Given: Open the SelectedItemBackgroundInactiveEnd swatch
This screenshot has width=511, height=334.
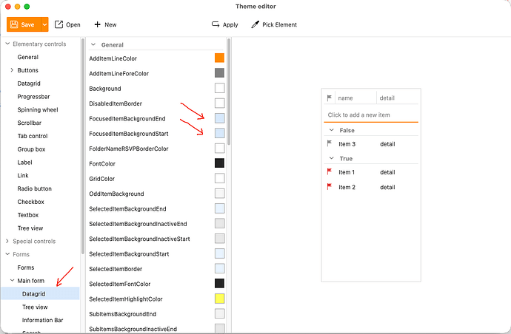Looking at the screenshot, I should point(219,223).
